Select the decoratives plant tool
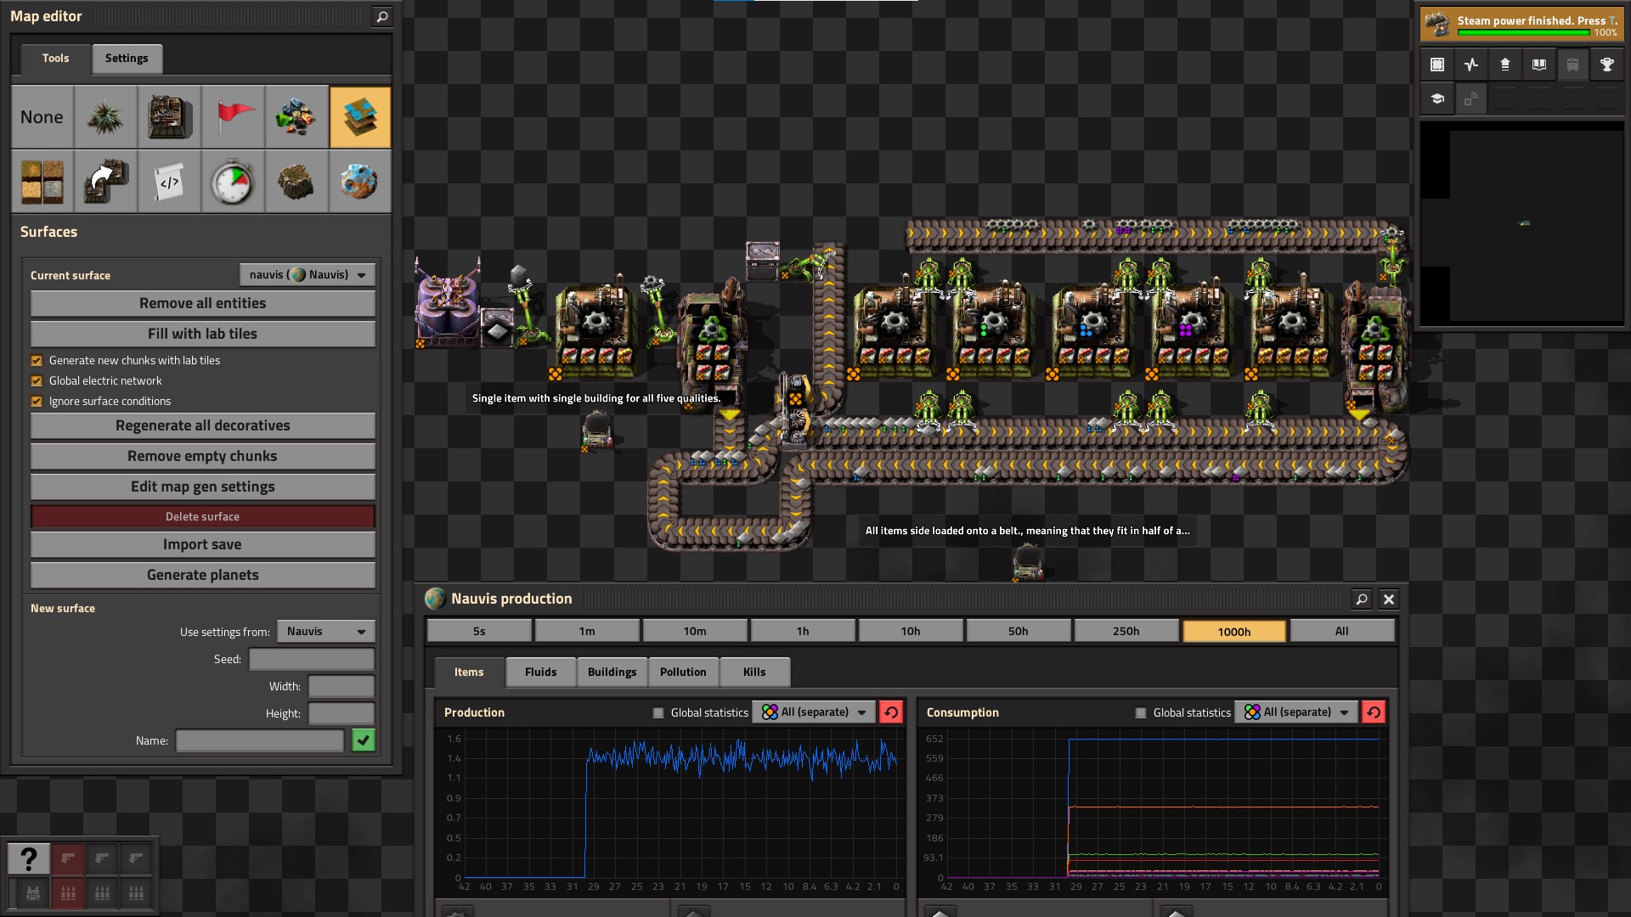This screenshot has height=917, width=1631. [105, 117]
